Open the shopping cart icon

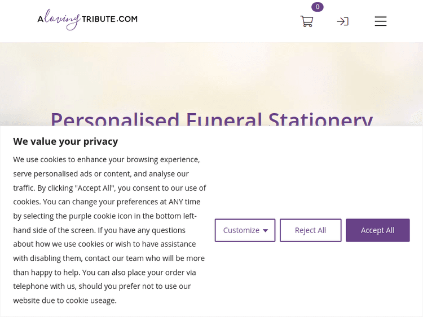point(306,21)
